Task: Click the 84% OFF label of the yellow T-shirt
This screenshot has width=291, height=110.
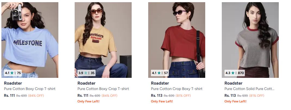Action: coord(109,96)
